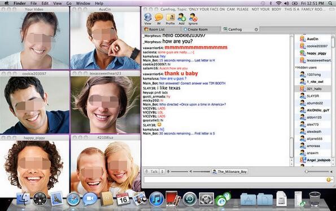Toggle the Talk microphone button
This screenshot has width=336, height=211.
151,172
